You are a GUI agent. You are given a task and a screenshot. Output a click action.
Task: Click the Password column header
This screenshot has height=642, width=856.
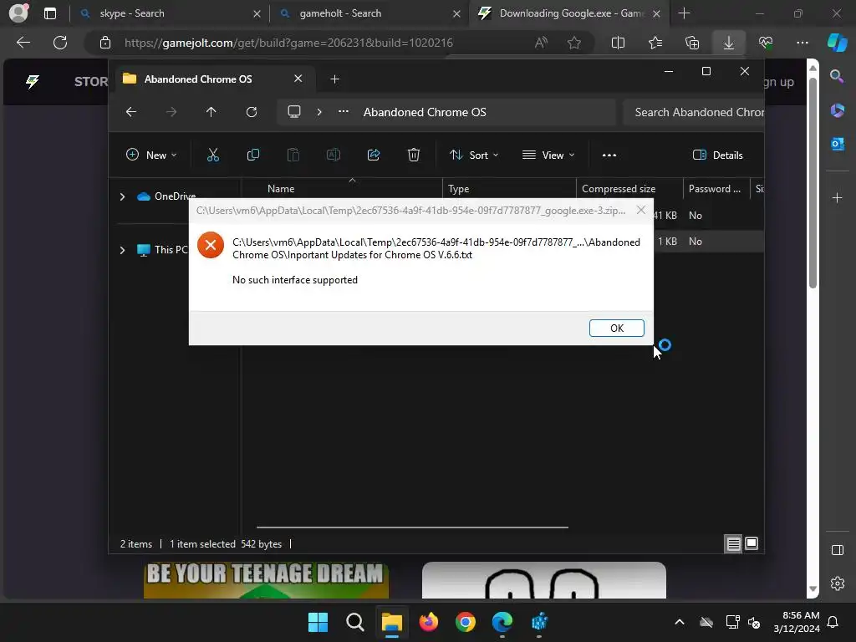(x=716, y=188)
